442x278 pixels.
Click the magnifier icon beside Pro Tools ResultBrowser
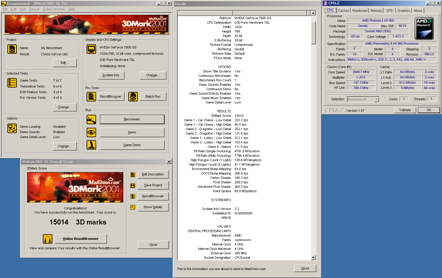(x=91, y=97)
